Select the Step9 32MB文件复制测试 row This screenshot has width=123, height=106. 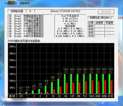point(29,36)
